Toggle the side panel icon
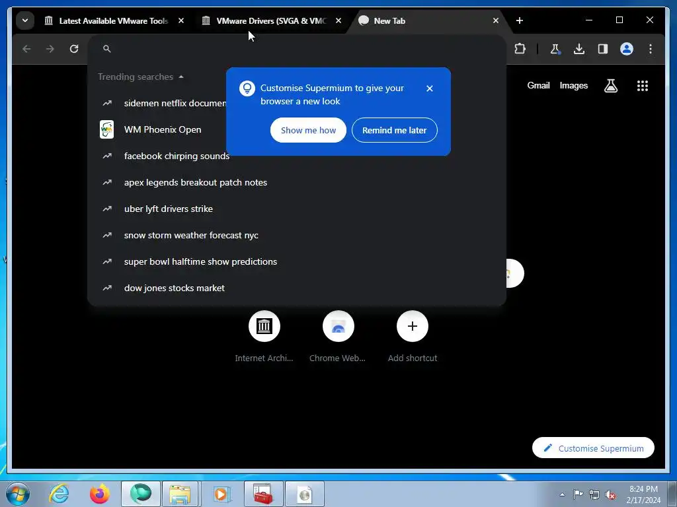Viewport: 677px width, 507px height. [603, 49]
